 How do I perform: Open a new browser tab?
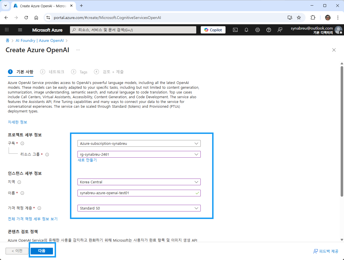point(81,6)
